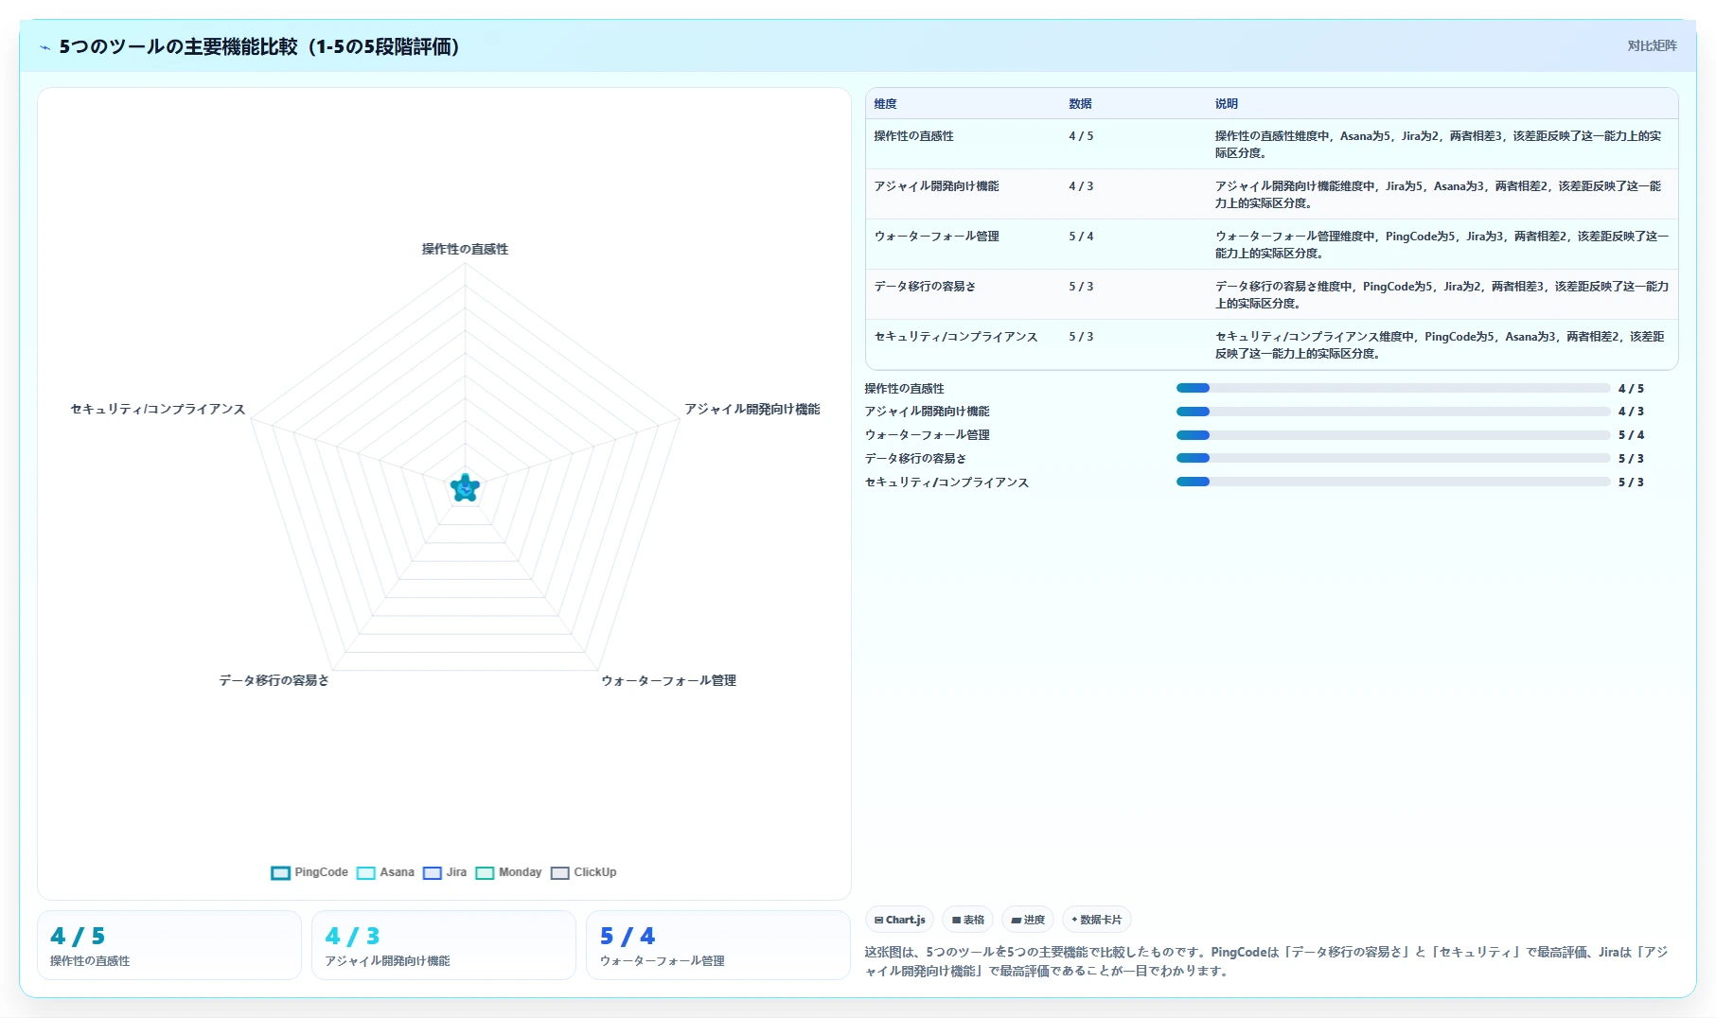Screen dimensions: 1716x1018
Task: Click the 对比矩阵 label in header
Action: (1652, 45)
